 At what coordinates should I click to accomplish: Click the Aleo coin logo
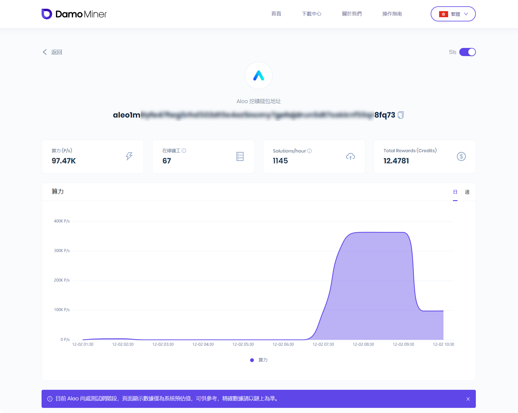pyautogui.click(x=258, y=75)
